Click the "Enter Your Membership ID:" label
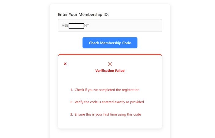This screenshot has height=138, width=215. click(83, 14)
